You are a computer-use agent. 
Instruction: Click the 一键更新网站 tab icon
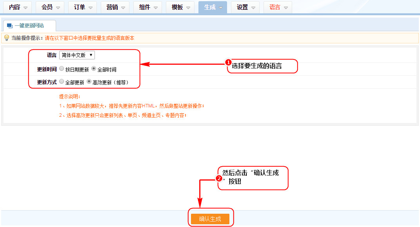(x=9, y=26)
